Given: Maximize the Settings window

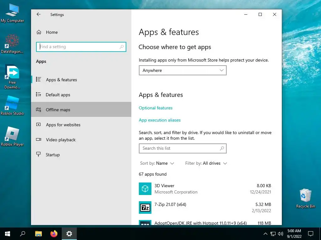Looking at the screenshot, I should (x=260, y=14).
